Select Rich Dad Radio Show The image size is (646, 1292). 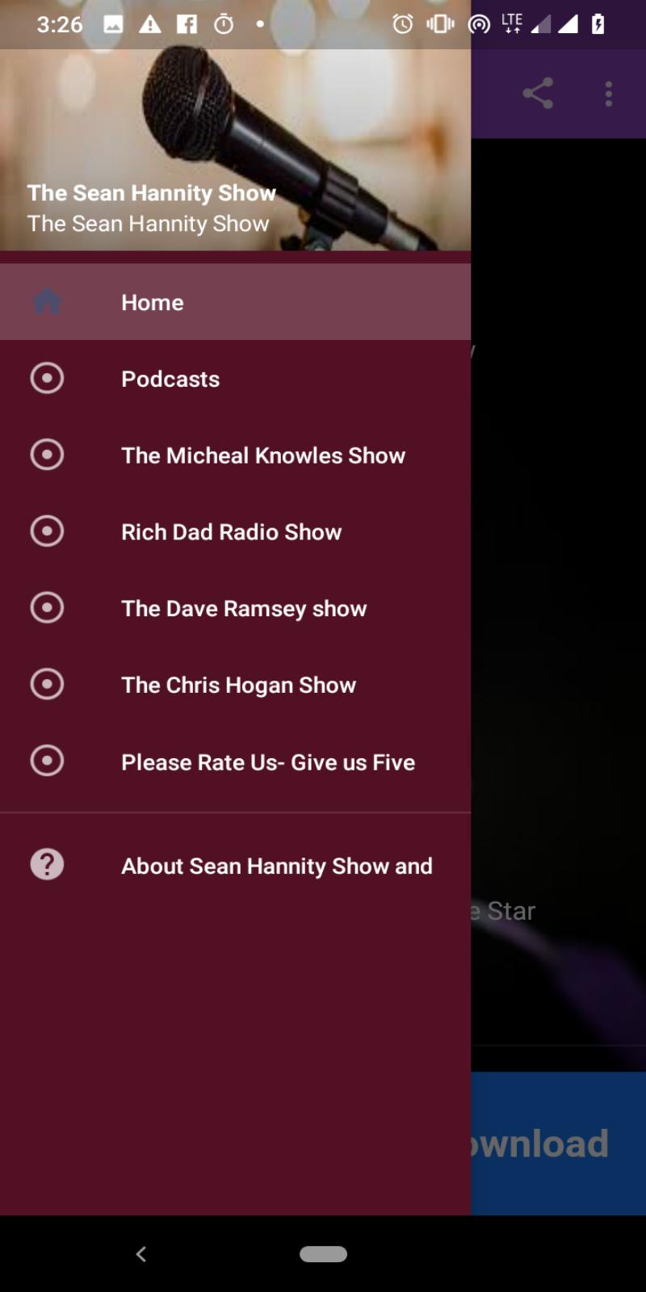tap(235, 531)
